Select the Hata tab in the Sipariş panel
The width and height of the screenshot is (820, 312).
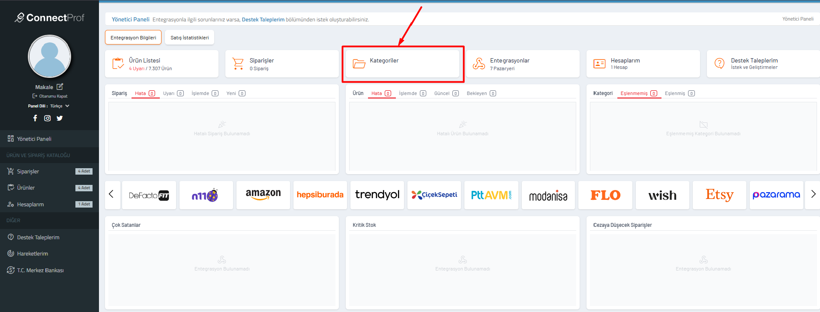tap(145, 93)
